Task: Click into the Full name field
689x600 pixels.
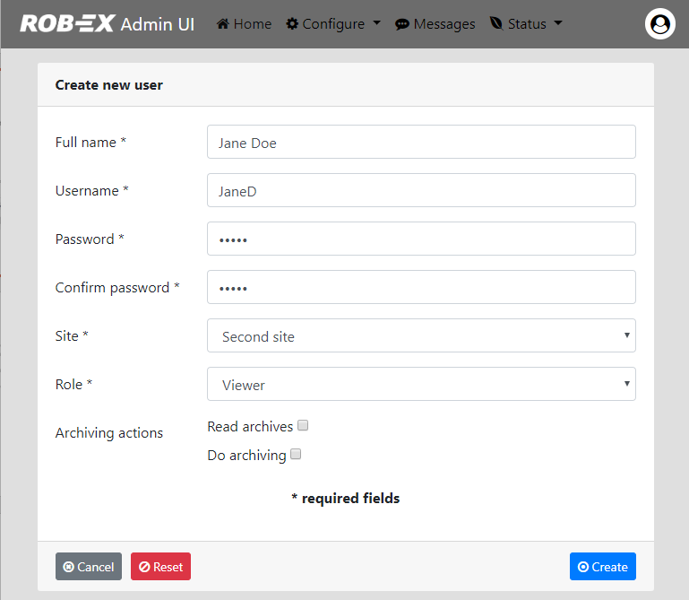Action: point(421,142)
